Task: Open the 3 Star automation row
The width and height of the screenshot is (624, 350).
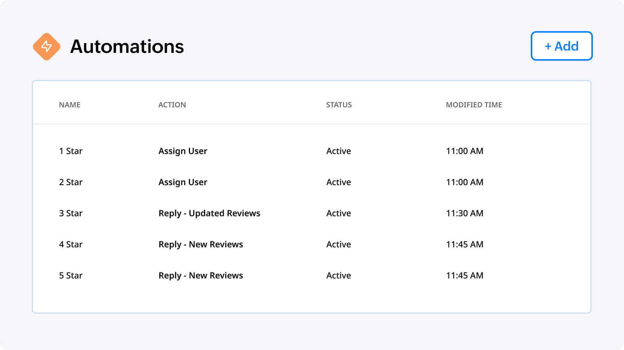Action: pyautogui.click(x=71, y=213)
